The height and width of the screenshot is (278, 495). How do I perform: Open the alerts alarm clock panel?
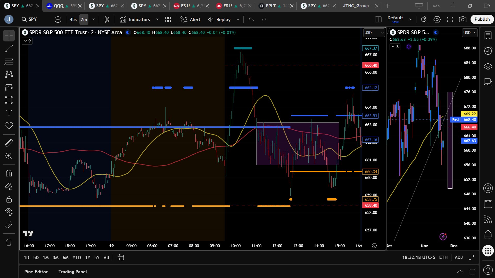[x=488, y=50]
